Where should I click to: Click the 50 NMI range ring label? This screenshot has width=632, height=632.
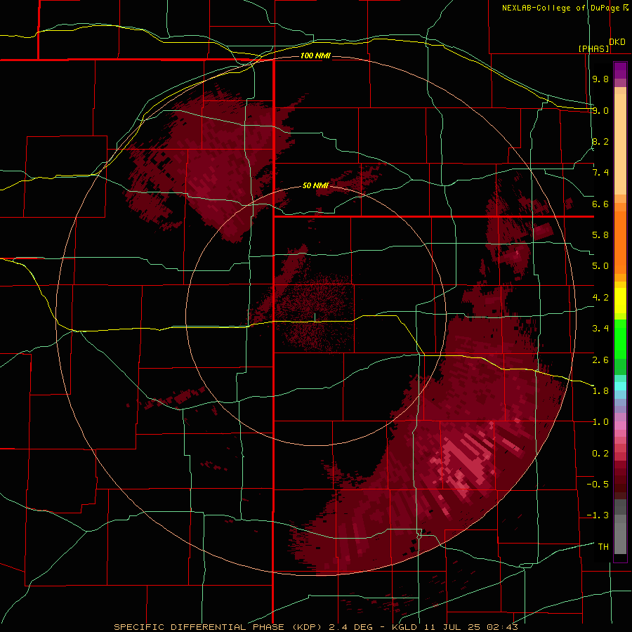[x=315, y=185]
